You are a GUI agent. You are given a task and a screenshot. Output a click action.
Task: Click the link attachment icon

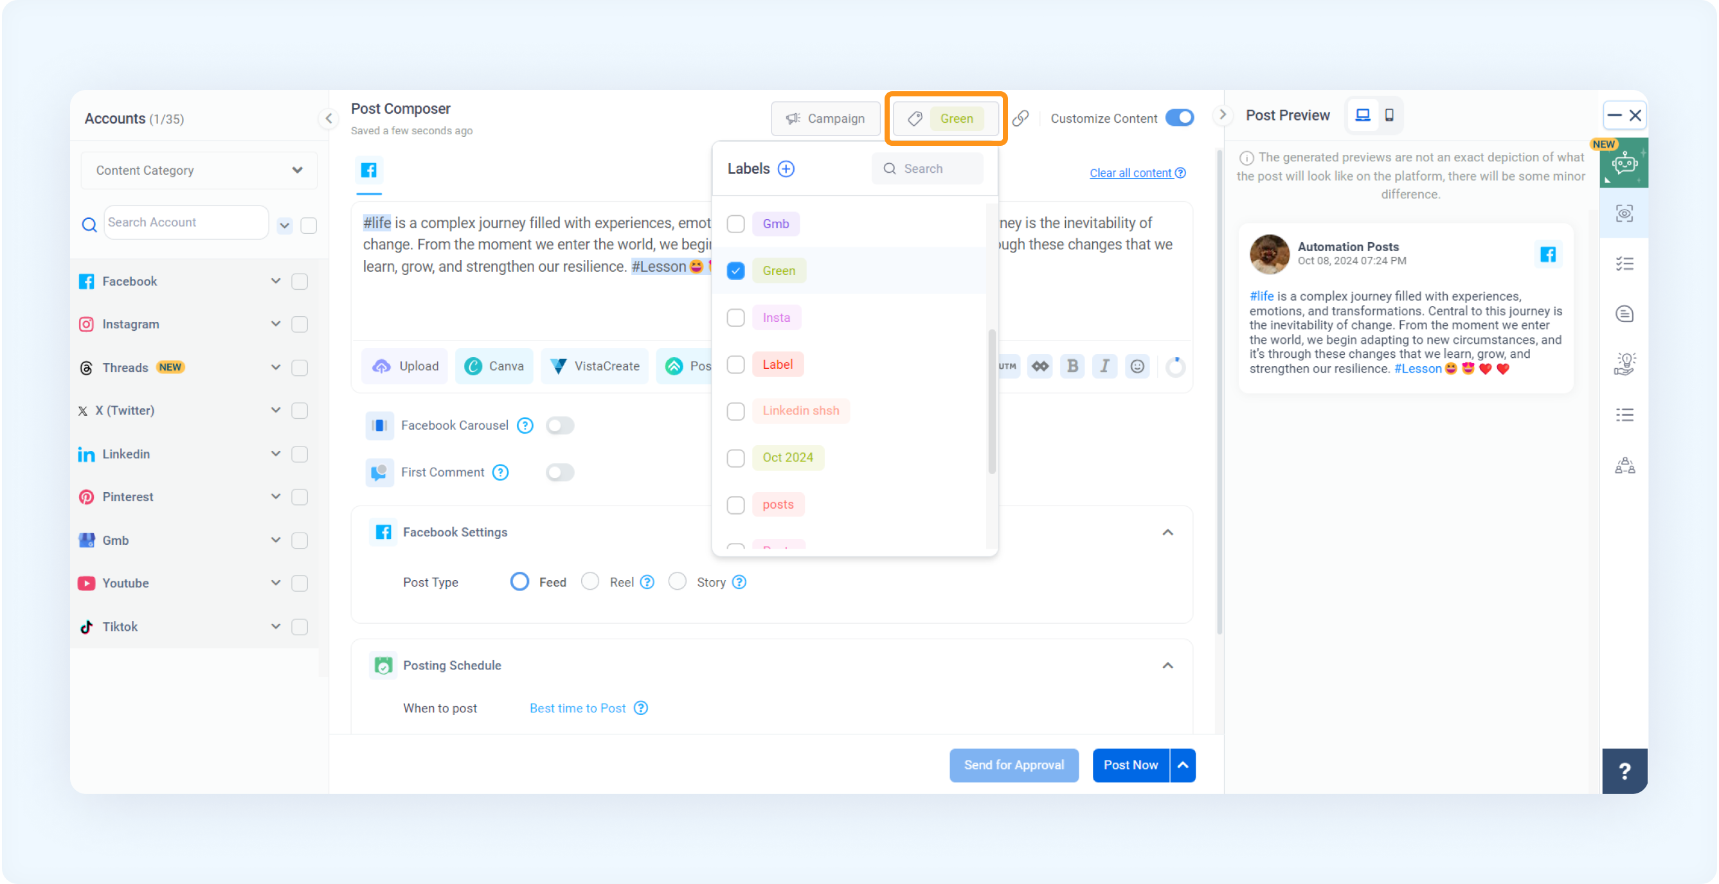click(x=1020, y=119)
